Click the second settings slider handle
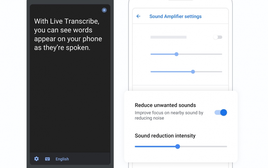This screenshot has width=268, height=168. [193, 72]
